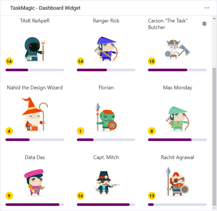
Task: Click TAsK ReApeR's level 14 badge
Action: pyautogui.click(x=9, y=61)
